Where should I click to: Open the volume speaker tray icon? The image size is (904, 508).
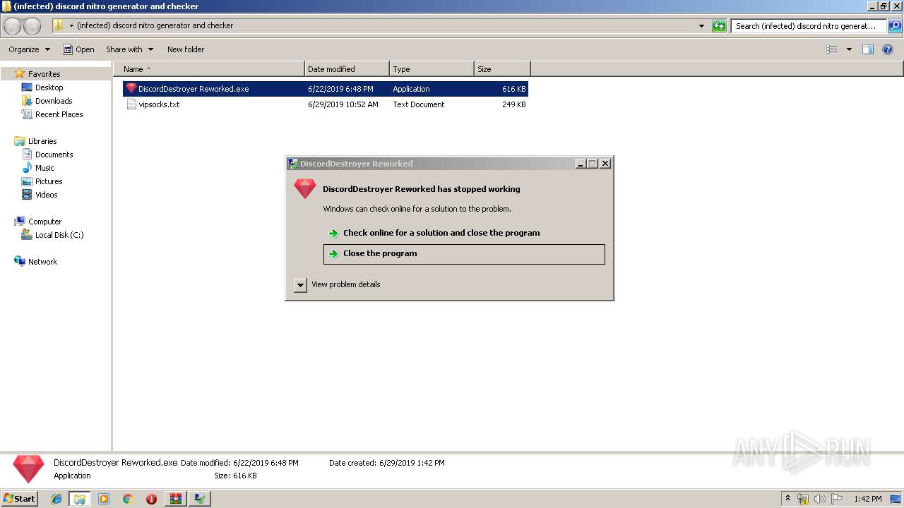pyautogui.click(x=820, y=499)
